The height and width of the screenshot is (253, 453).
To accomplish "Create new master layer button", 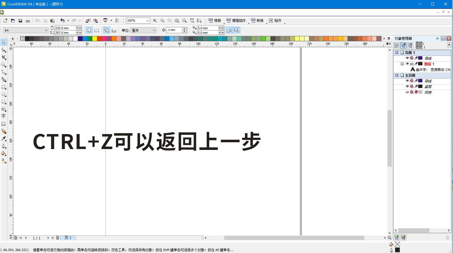I will [403, 237].
